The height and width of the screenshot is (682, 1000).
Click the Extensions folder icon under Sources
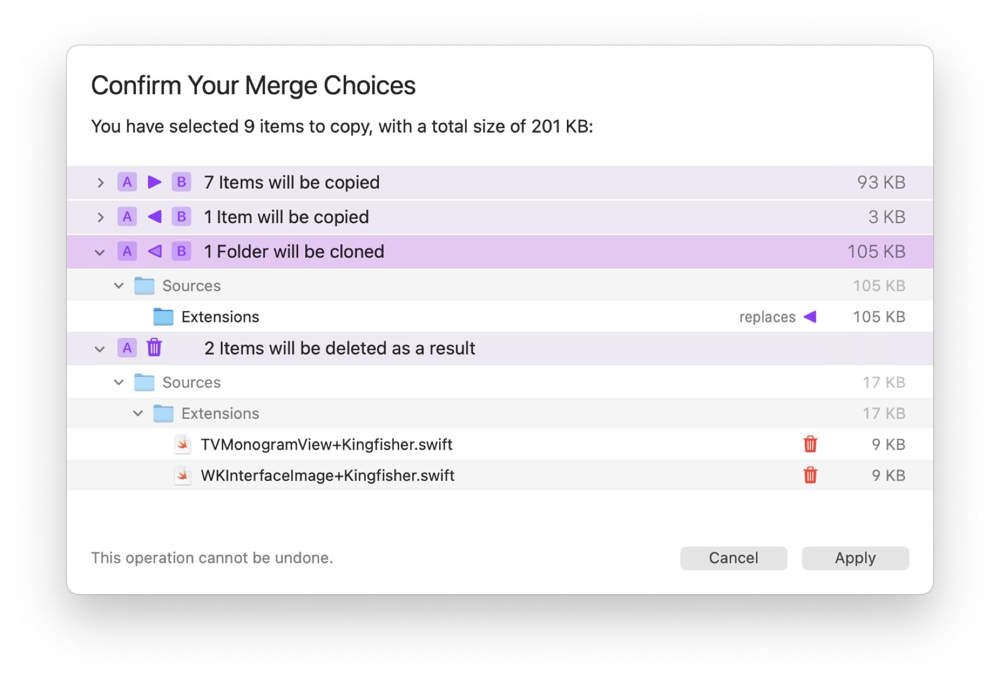[x=164, y=316]
